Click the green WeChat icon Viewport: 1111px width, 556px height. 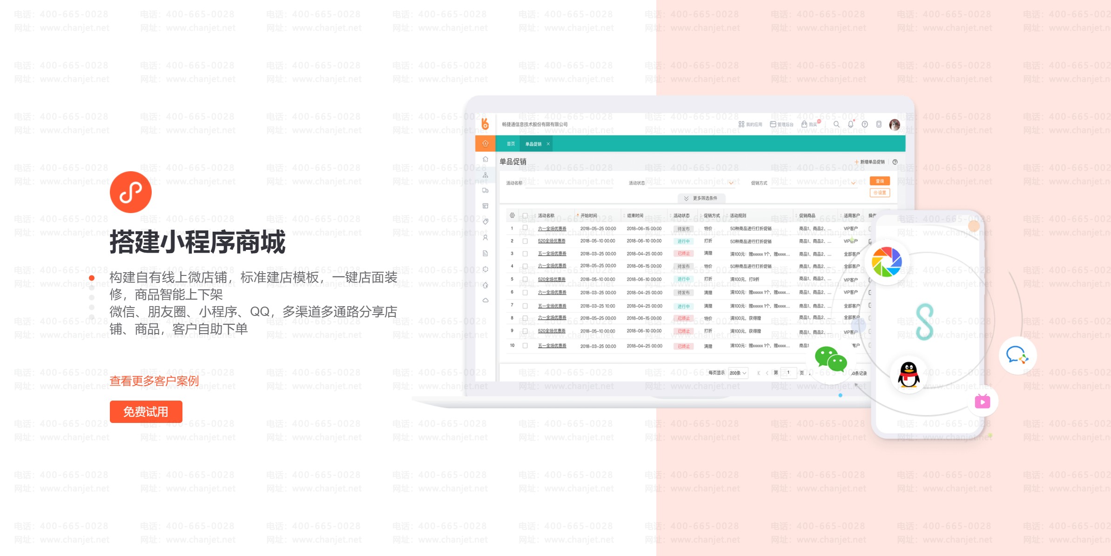831,359
